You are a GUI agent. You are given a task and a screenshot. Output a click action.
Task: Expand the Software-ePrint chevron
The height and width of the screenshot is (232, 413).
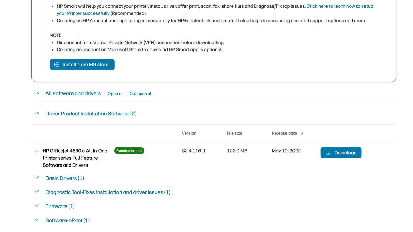(x=37, y=220)
